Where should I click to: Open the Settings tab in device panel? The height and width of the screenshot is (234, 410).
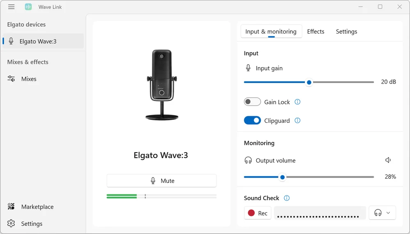[x=346, y=32]
